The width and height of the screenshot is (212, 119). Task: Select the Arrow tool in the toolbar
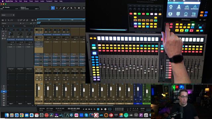pos(53,8)
